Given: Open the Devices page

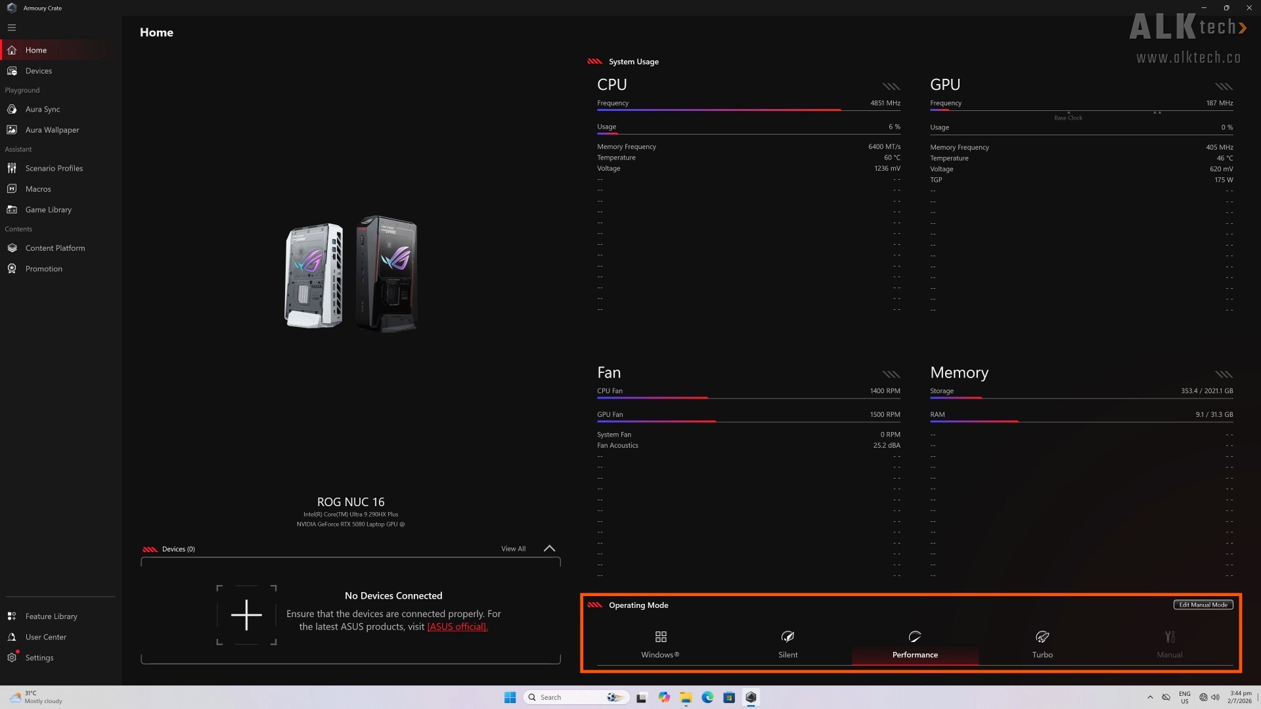Looking at the screenshot, I should 60,71.
